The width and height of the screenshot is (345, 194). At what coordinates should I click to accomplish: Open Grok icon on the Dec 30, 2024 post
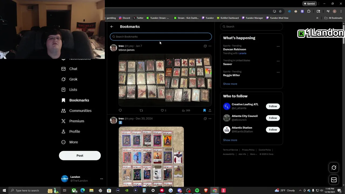(205, 119)
